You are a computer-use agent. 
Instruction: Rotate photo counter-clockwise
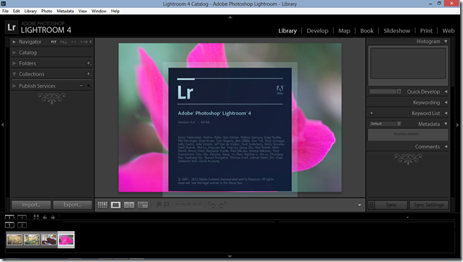211,204
